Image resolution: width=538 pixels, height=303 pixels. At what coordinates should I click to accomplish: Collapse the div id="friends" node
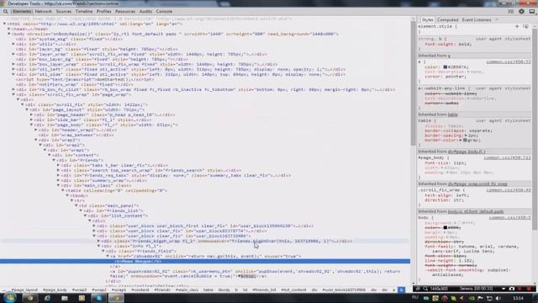54,160
